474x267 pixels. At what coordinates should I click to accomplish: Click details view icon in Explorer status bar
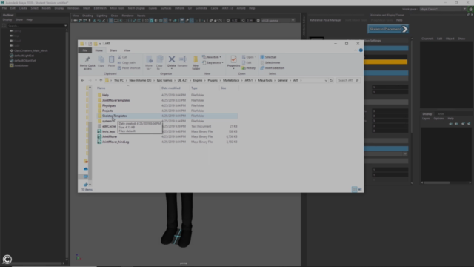click(354, 189)
